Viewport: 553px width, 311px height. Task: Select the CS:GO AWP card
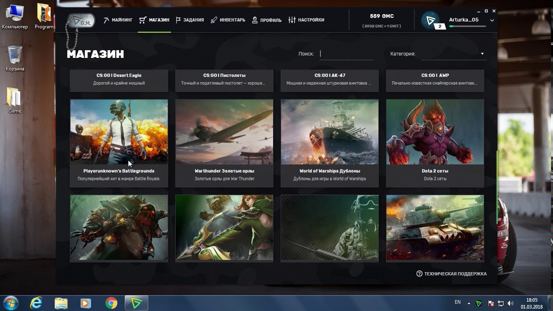pos(435,80)
